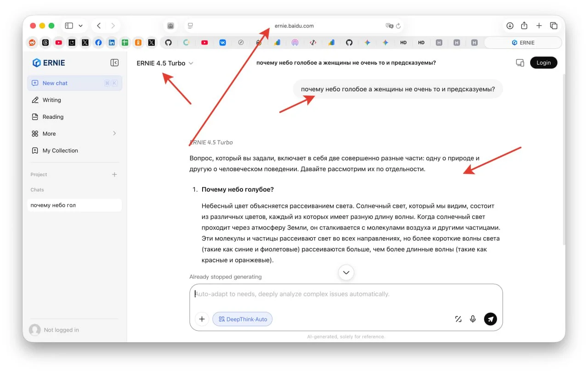588x372 pixels.
Task: Click the send message arrow button
Action: [x=490, y=319]
